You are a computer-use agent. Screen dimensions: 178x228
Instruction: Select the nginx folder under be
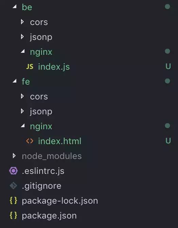click(x=41, y=52)
